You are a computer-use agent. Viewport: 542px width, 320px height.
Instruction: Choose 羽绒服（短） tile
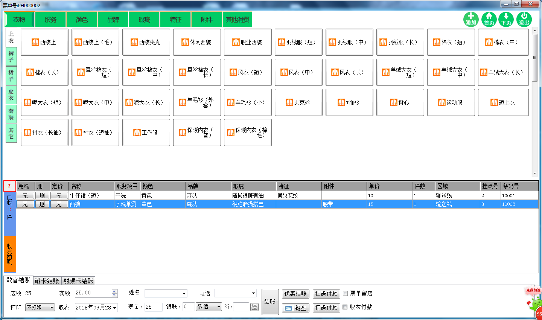click(298, 42)
